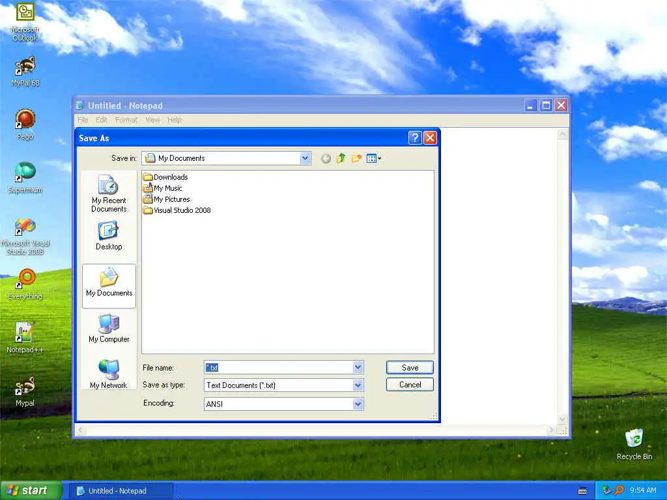Open Notepad View menu

click(152, 120)
